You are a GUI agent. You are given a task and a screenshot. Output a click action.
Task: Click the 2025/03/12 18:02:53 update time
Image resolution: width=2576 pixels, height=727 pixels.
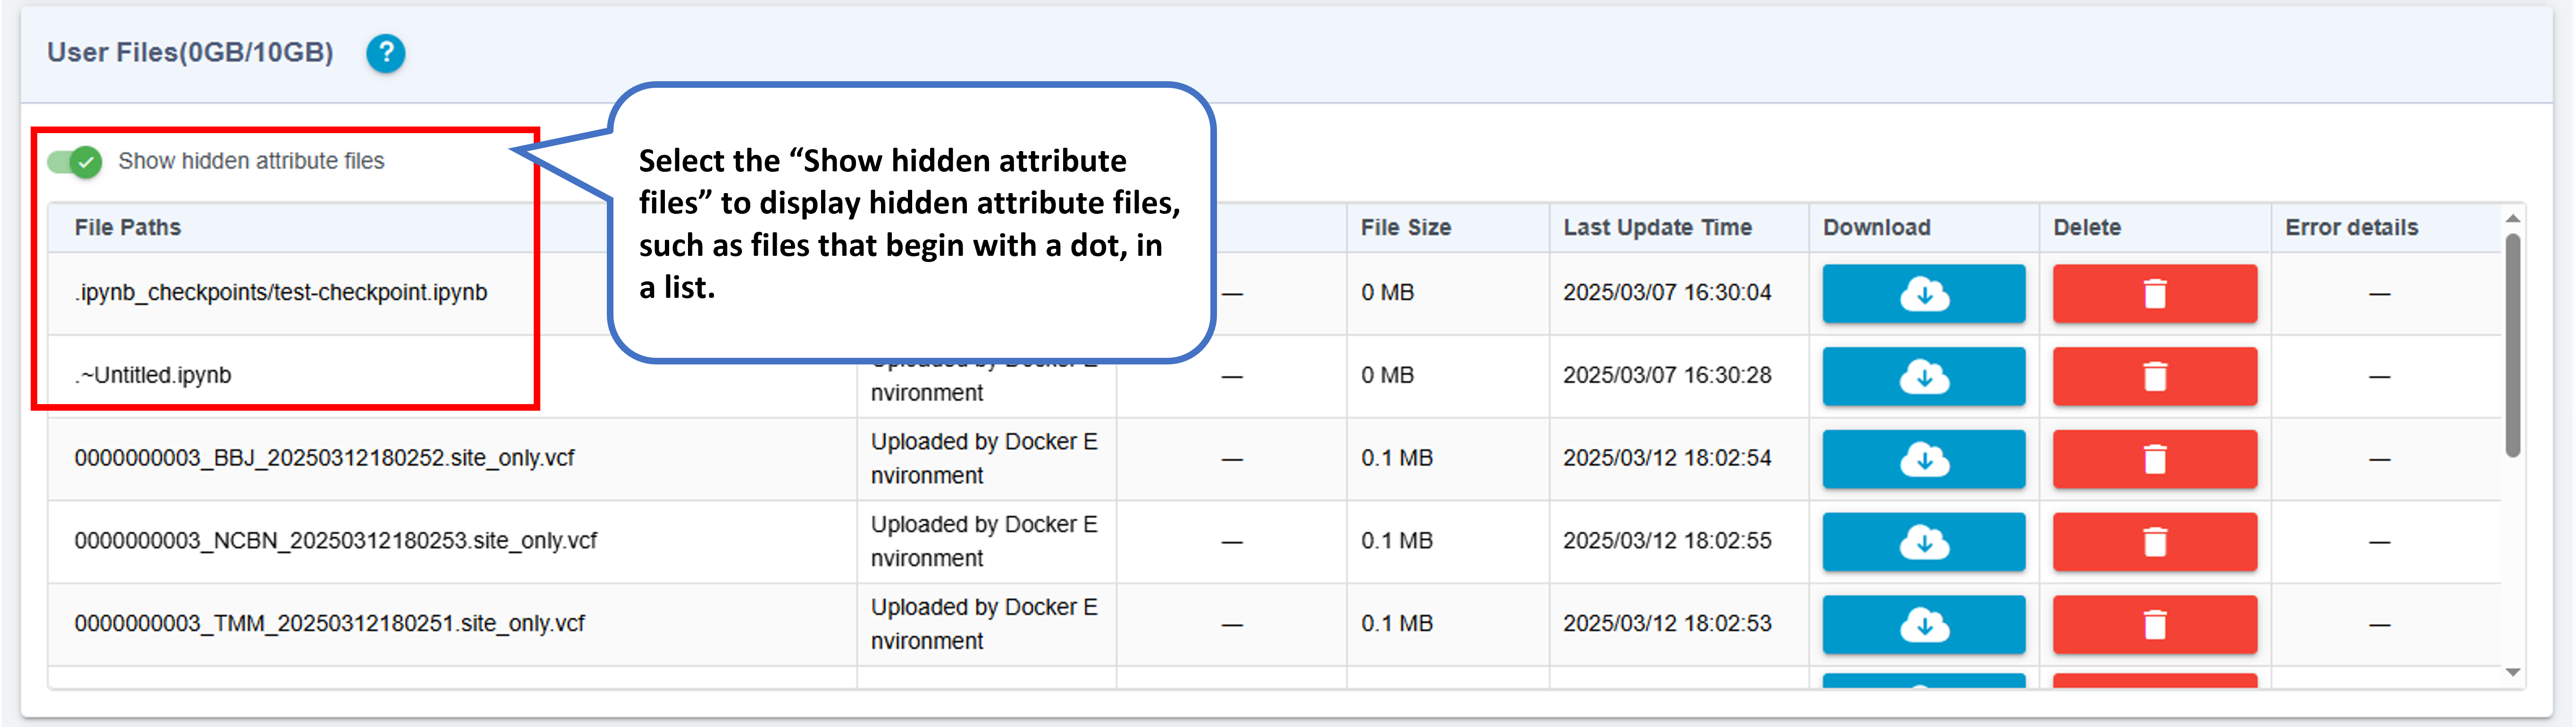tap(1667, 625)
